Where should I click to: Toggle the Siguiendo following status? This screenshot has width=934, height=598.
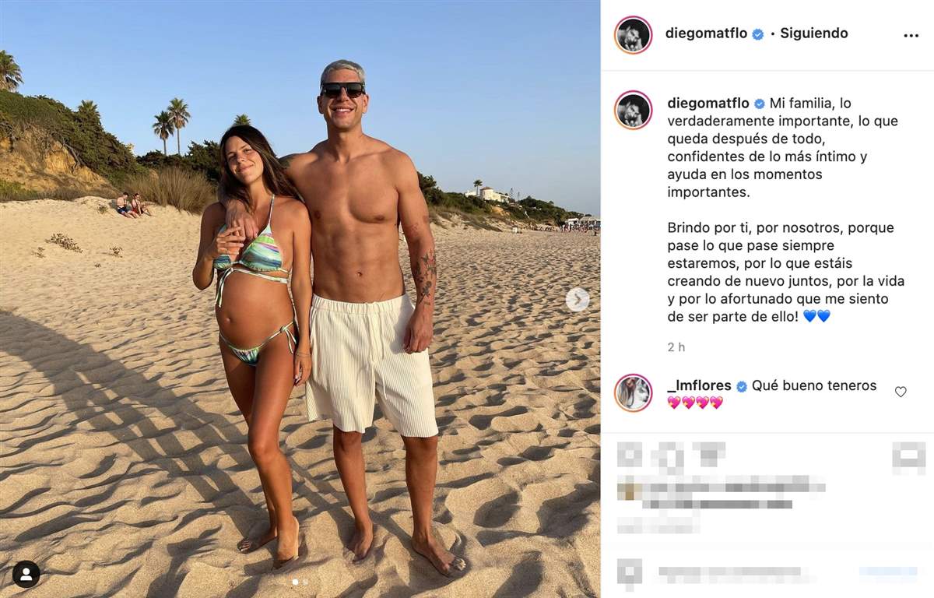click(814, 33)
